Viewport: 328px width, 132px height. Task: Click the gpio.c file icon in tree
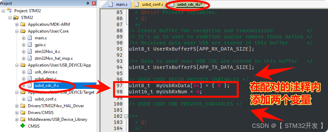[x=30, y=45]
